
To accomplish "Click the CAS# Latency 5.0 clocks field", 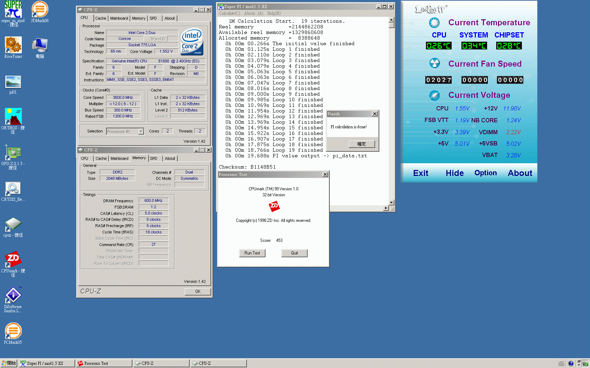I will coord(153,213).
